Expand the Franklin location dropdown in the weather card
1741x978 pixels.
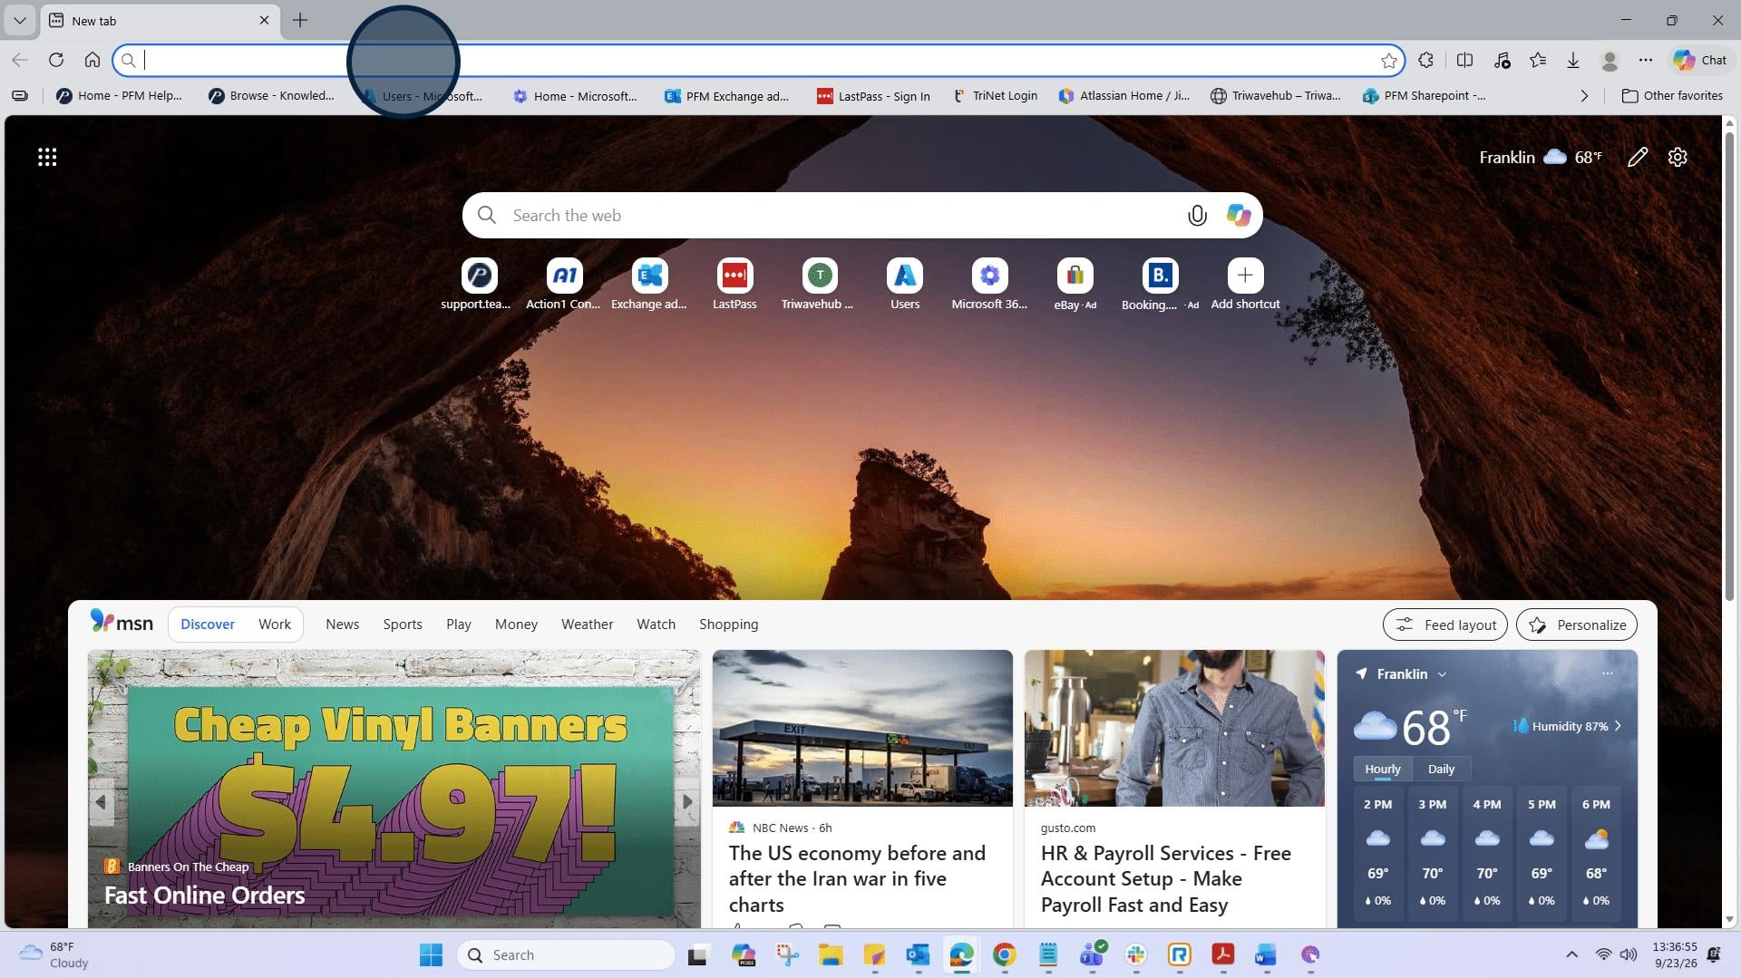click(x=1442, y=674)
